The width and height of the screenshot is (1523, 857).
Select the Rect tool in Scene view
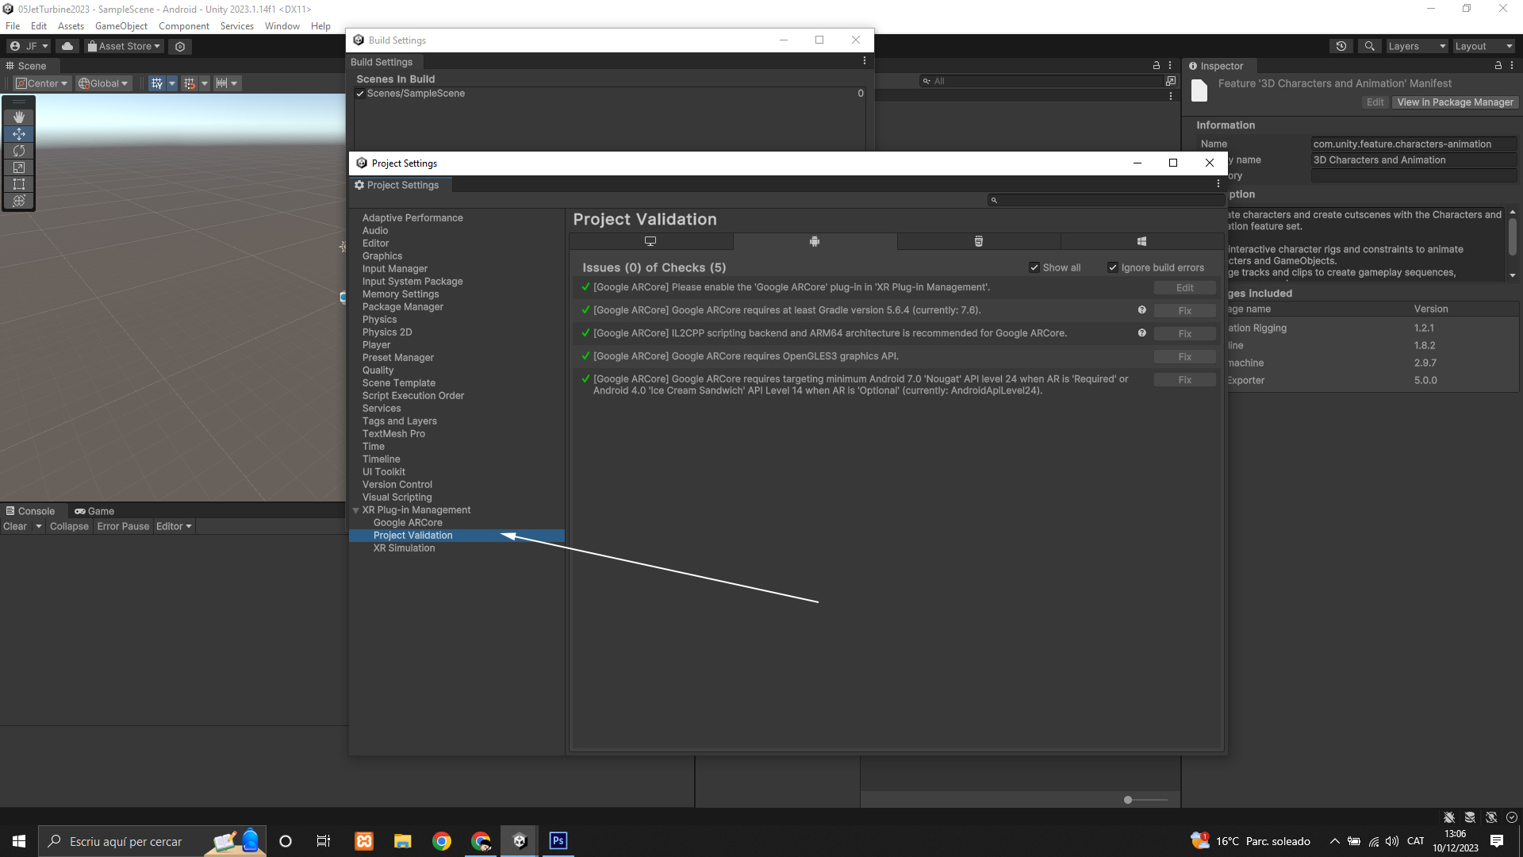coord(19,184)
